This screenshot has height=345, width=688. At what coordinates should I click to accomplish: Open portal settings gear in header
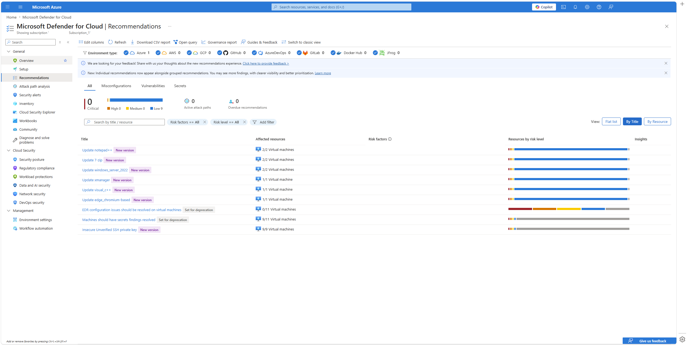(587, 7)
